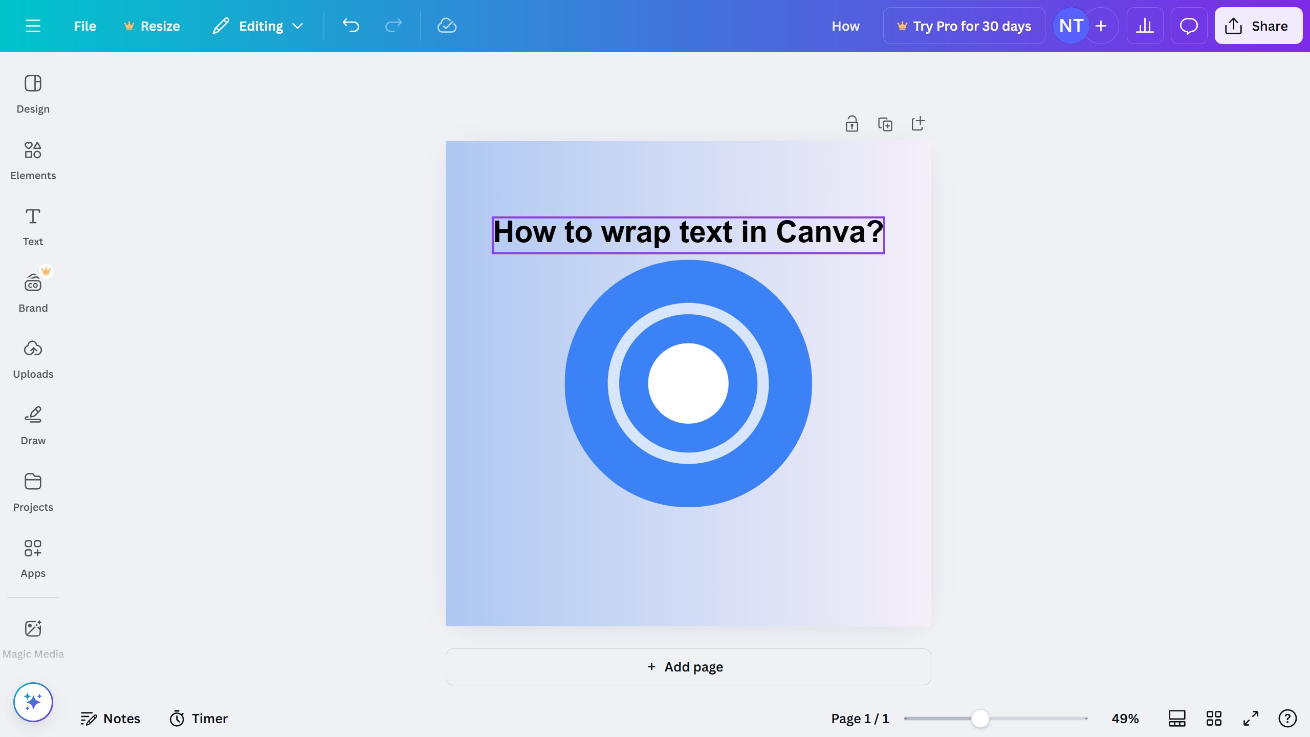The image size is (1310, 737).
Task: Open the Uploads panel
Action: click(x=33, y=358)
